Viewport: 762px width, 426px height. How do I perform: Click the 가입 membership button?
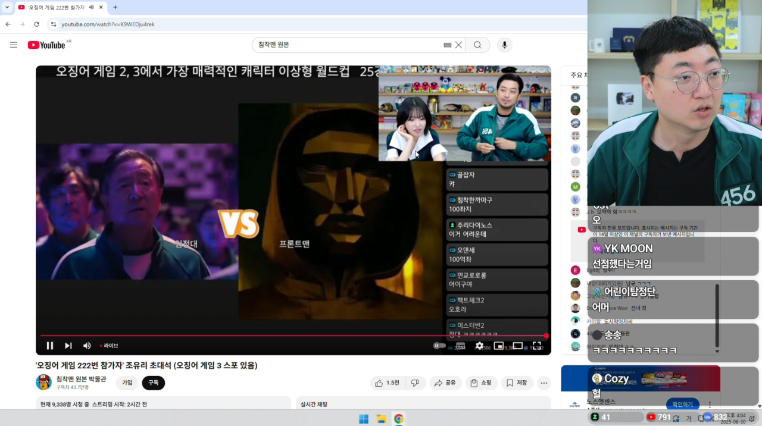click(x=127, y=383)
